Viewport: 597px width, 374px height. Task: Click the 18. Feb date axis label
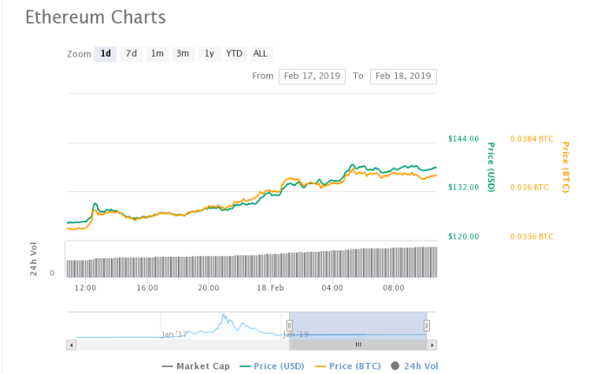click(x=270, y=288)
